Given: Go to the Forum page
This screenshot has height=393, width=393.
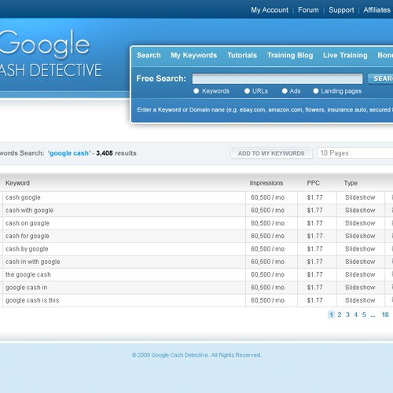Looking at the screenshot, I should click(308, 10).
